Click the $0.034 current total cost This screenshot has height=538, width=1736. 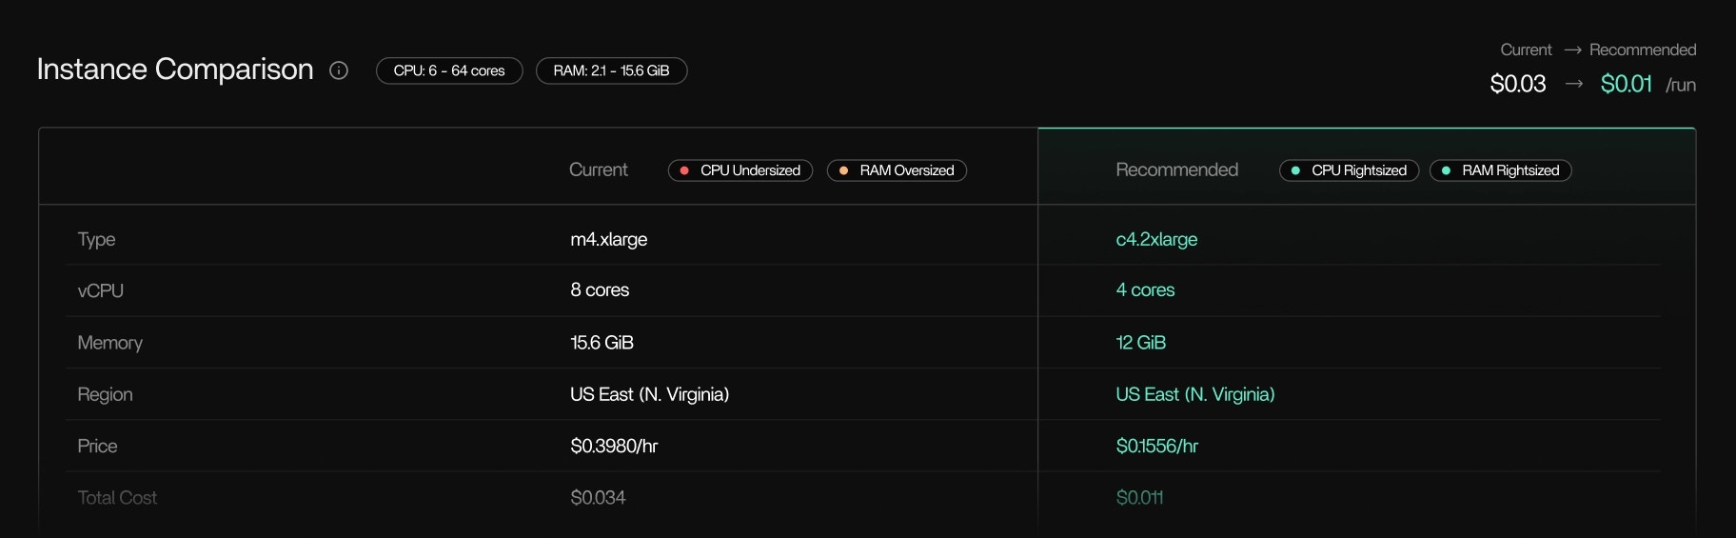[x=598, y=497]
